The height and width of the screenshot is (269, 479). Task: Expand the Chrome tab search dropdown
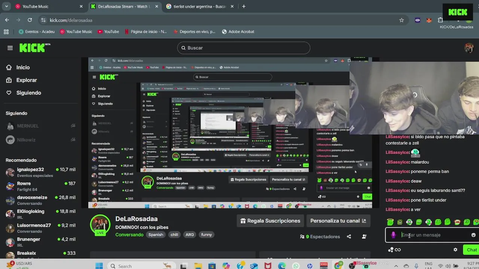[7, 6]
